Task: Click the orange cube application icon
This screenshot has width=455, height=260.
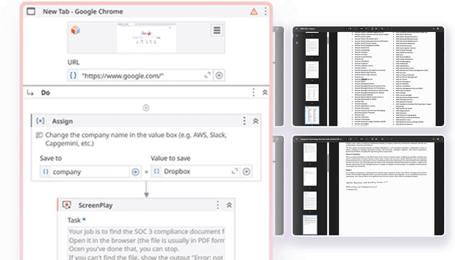Action: (x=76, y=30)
